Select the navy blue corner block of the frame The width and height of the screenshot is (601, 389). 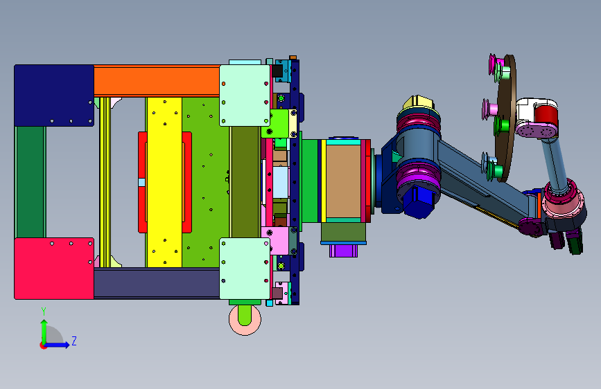[x=53, y=95]
